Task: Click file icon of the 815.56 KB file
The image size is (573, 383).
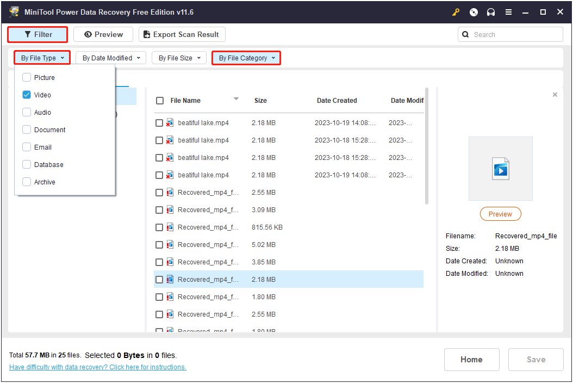Action: pyautogui.click(x=170, y=227)
